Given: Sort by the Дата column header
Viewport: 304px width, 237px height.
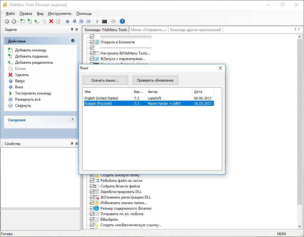Looking at the screenshot, I should [x=203, y=92].
